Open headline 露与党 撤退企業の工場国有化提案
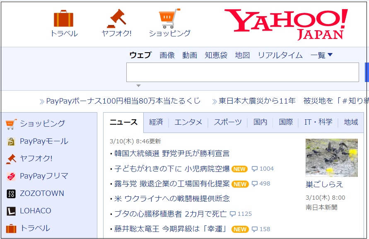This screenshot has width=369, height=239. [172, 183]
